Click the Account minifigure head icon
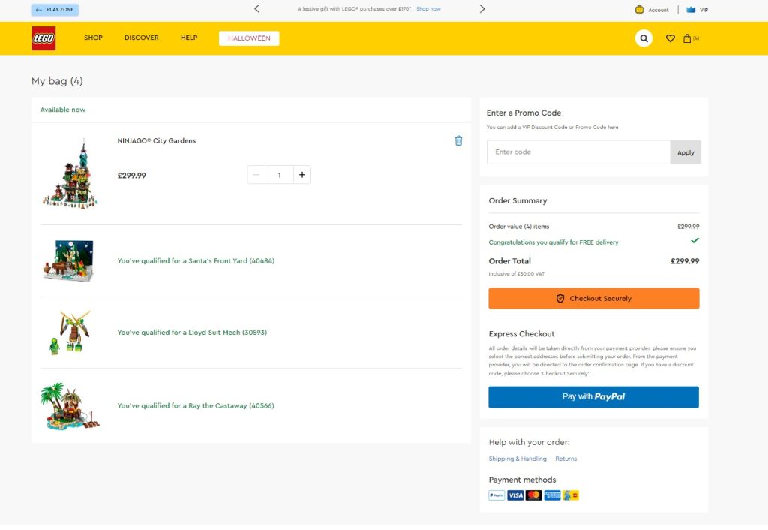 click(x=639, y=10)
